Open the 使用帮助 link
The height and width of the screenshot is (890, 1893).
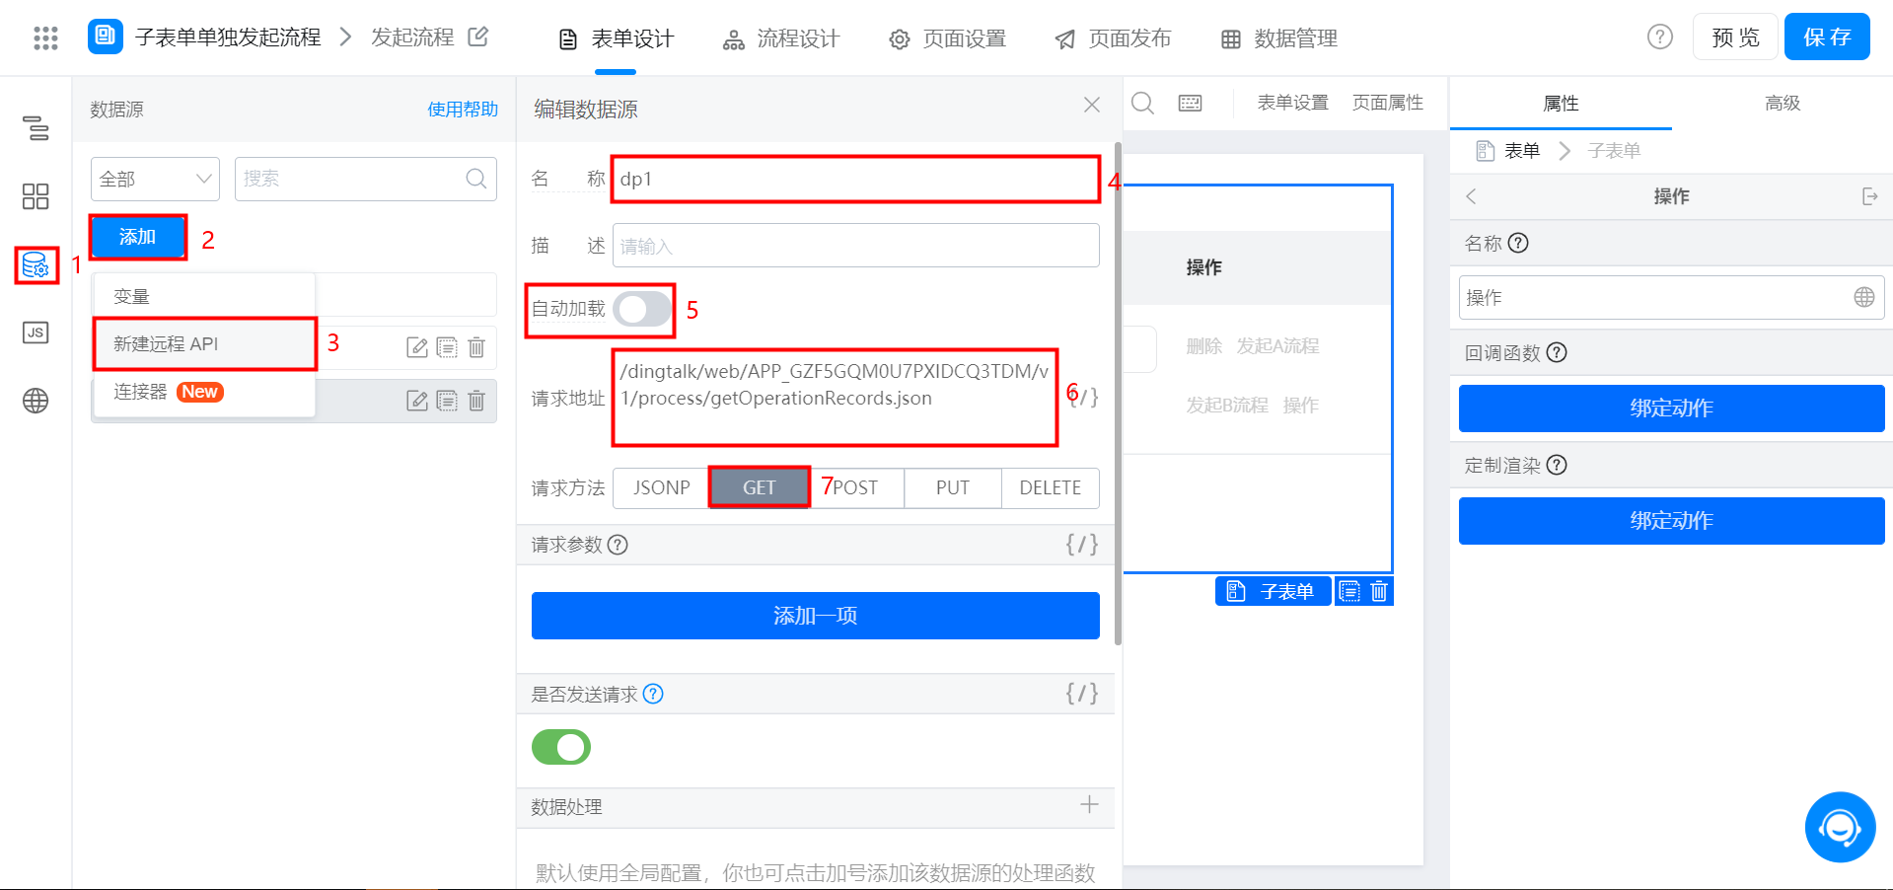point(463,109)
